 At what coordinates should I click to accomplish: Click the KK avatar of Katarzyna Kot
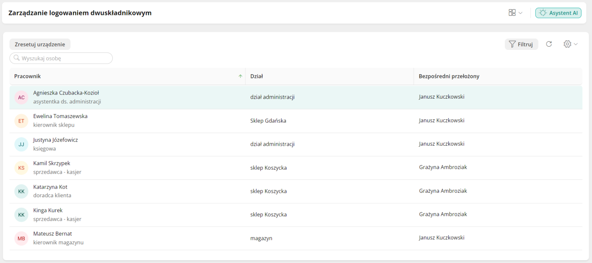(x=22, y=192)
